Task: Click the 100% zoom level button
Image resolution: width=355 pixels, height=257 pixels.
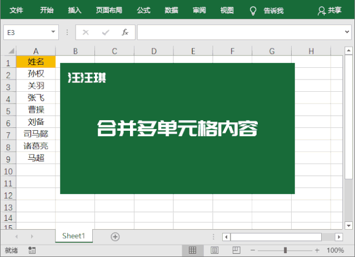Action: click(339, 250)
